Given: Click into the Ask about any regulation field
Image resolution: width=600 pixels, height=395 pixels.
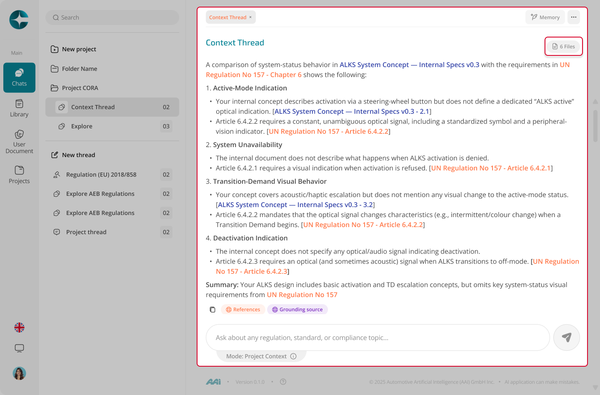Looking at the screenshot, I should point(377,337).
